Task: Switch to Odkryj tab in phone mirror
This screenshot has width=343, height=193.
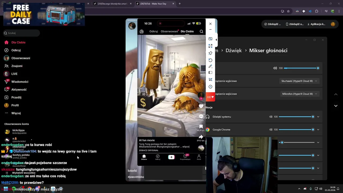Action: (154, 31)
